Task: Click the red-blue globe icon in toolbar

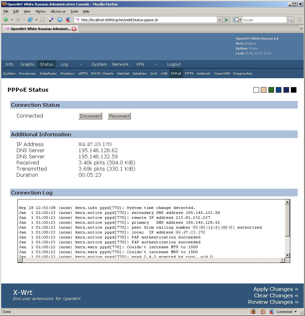Action: [68, 20]
